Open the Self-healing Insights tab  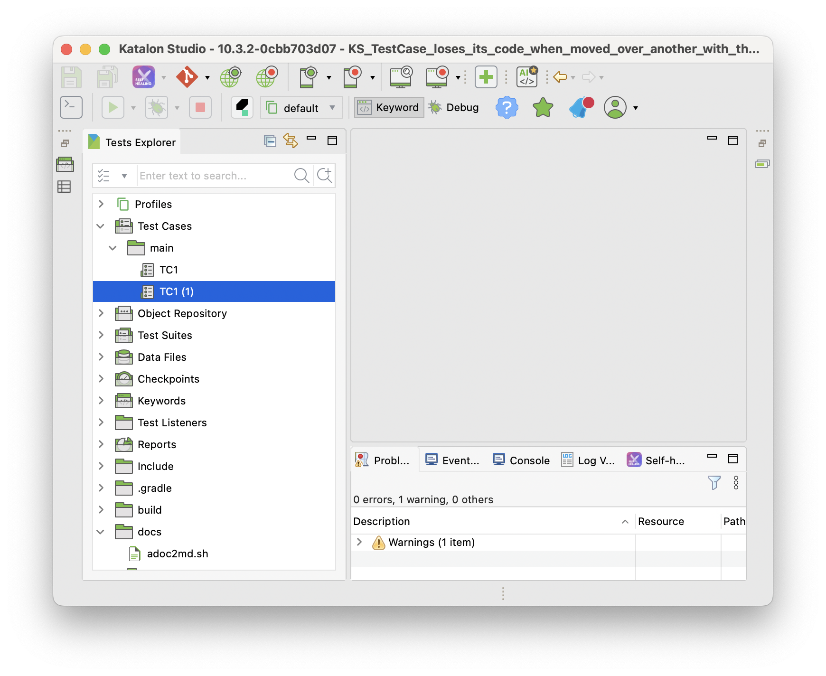pyautogui.click(x=656, y=460)
